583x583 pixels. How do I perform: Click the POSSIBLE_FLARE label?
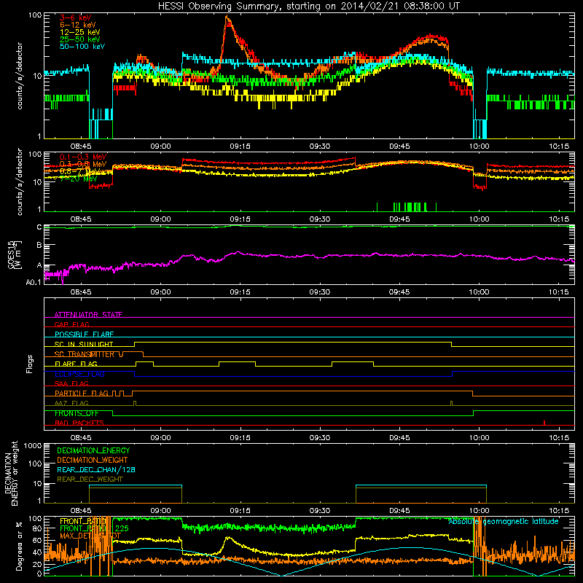click(x=84, y=334)
